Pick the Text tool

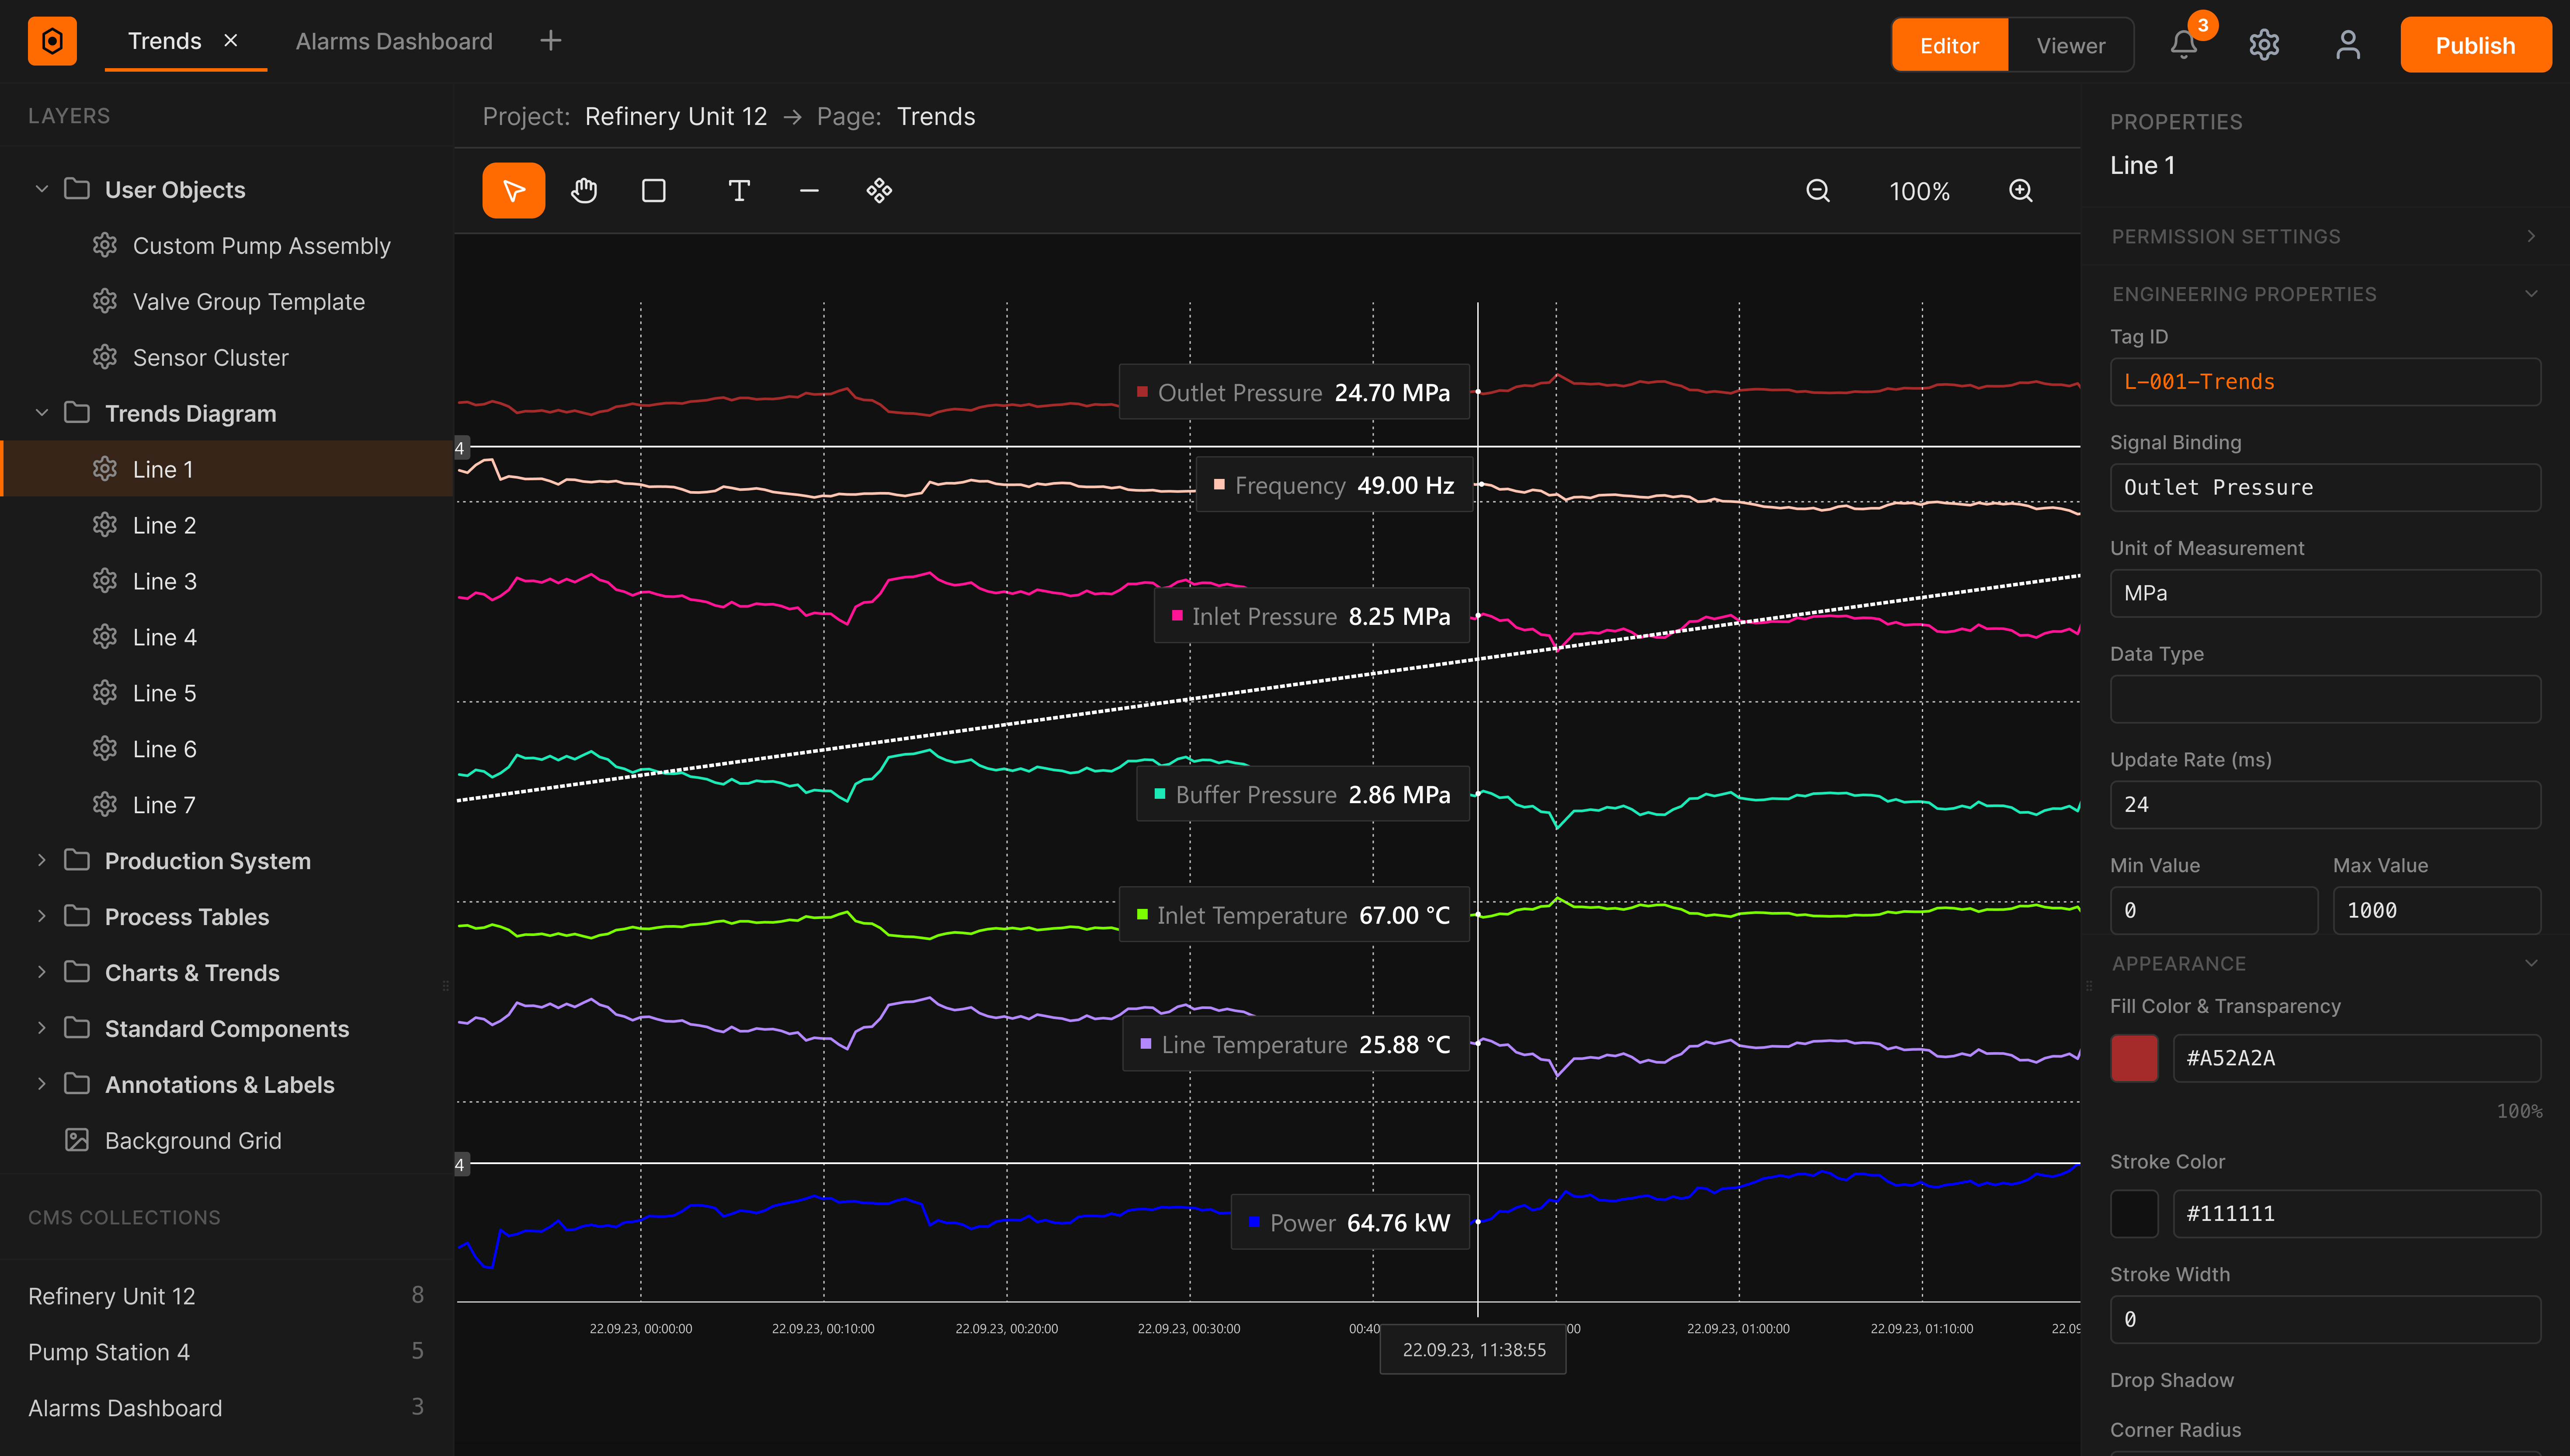pos(739,190)
